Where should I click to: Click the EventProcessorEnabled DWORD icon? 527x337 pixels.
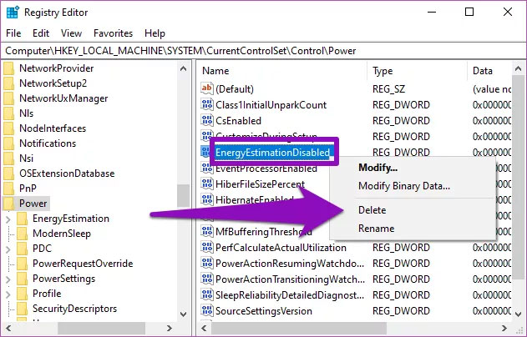pos(207,168)
